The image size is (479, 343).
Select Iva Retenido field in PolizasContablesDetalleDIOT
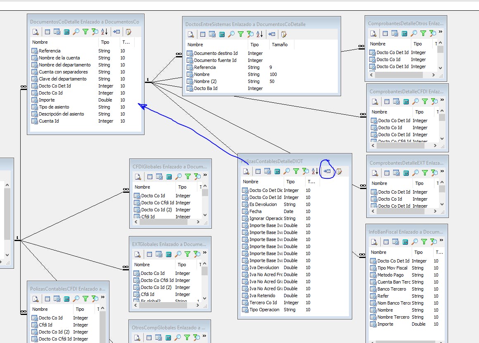pos(262,296)
